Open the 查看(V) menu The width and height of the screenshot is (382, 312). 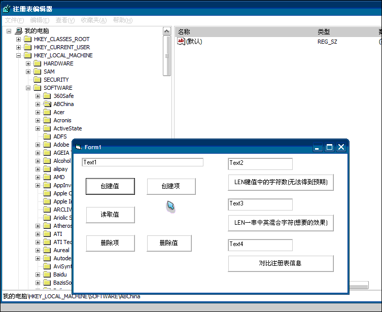(65, 20)
